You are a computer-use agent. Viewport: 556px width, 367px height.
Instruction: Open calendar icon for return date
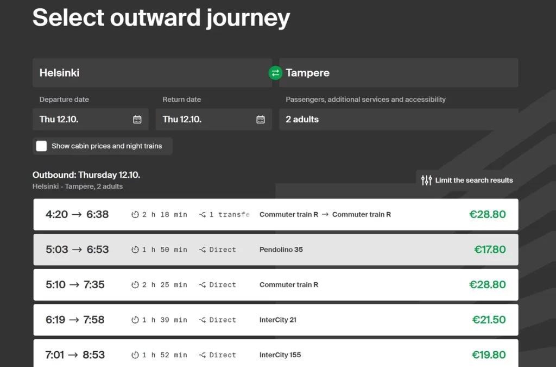pyautogui.click(x=261, y=120)
